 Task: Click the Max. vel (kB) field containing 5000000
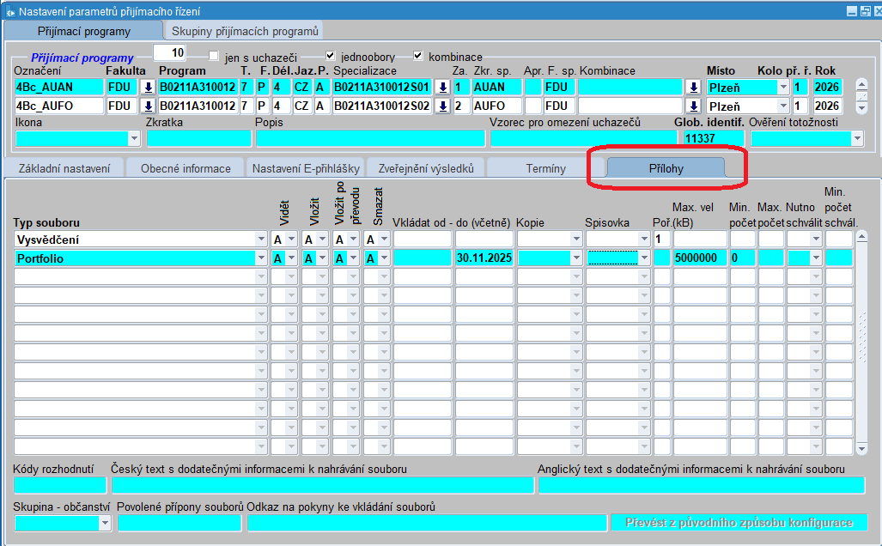coord(699,258)
